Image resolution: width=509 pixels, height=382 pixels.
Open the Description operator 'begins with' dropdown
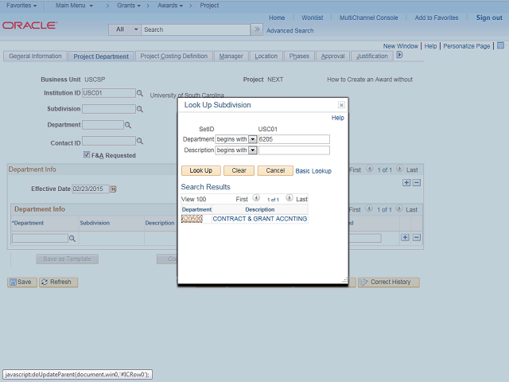click(253, 150)
